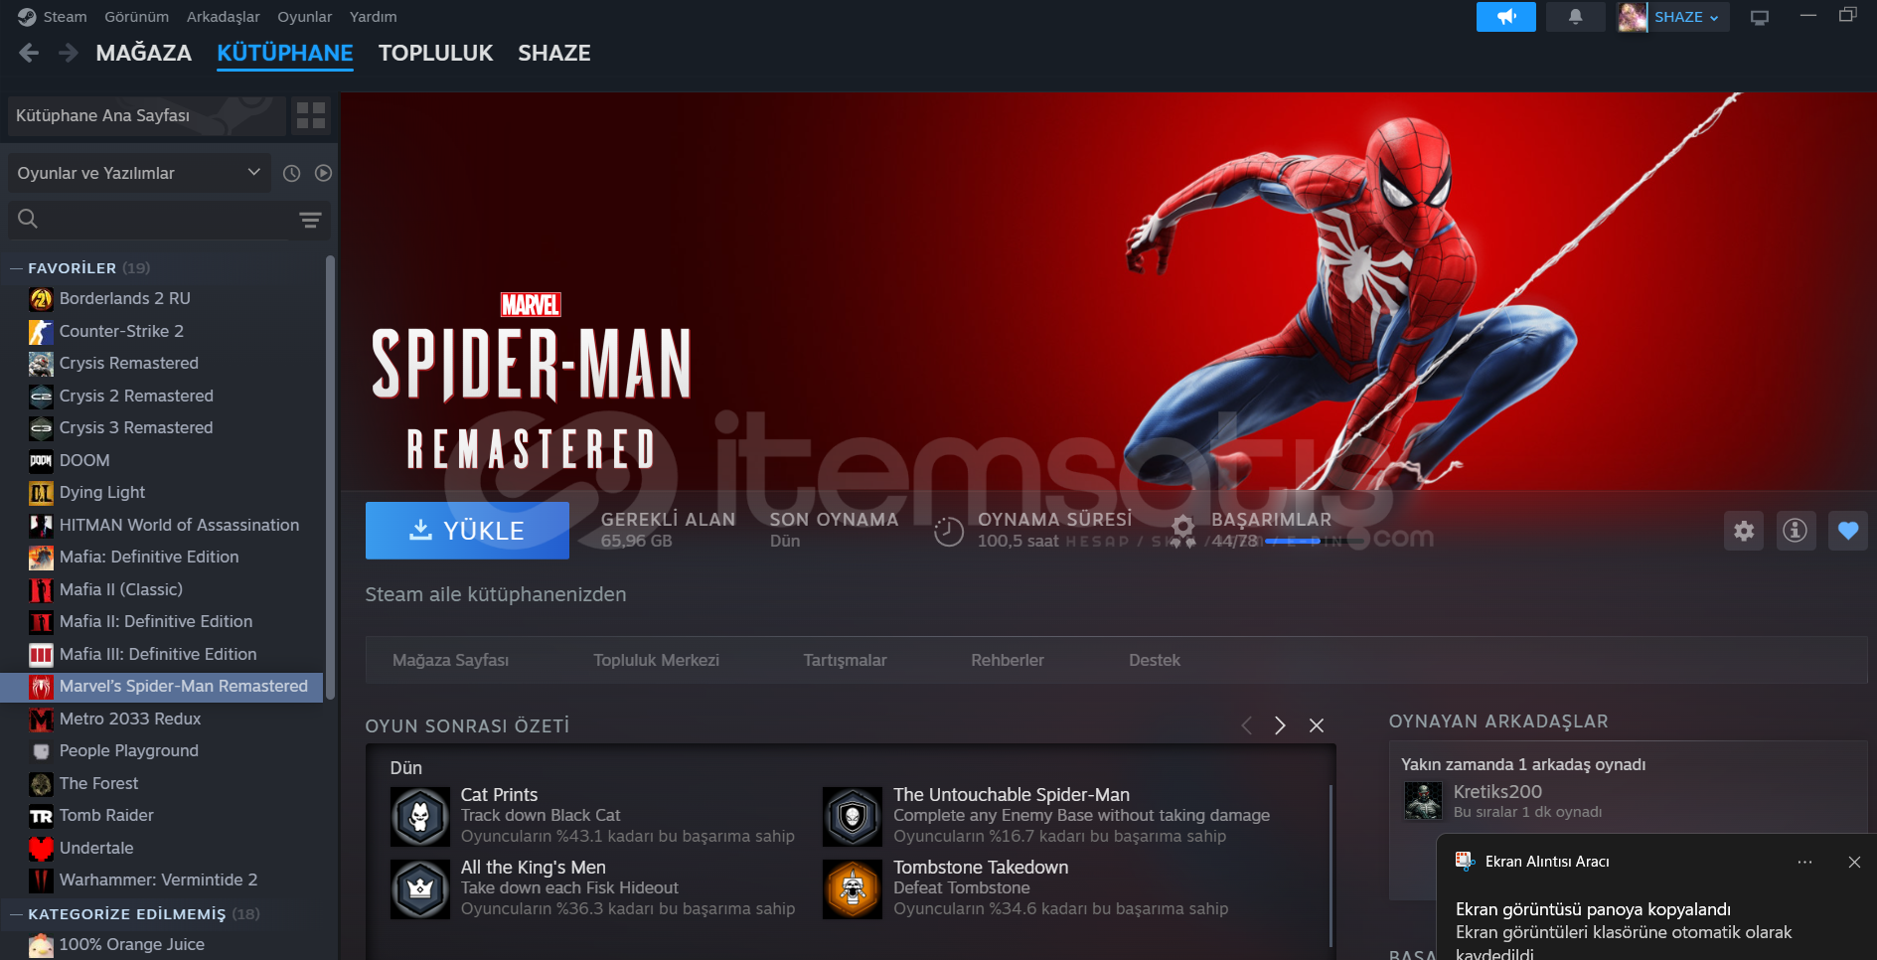
Task: Click the Metro 2033 Redux icon
Action: (41, 720)
